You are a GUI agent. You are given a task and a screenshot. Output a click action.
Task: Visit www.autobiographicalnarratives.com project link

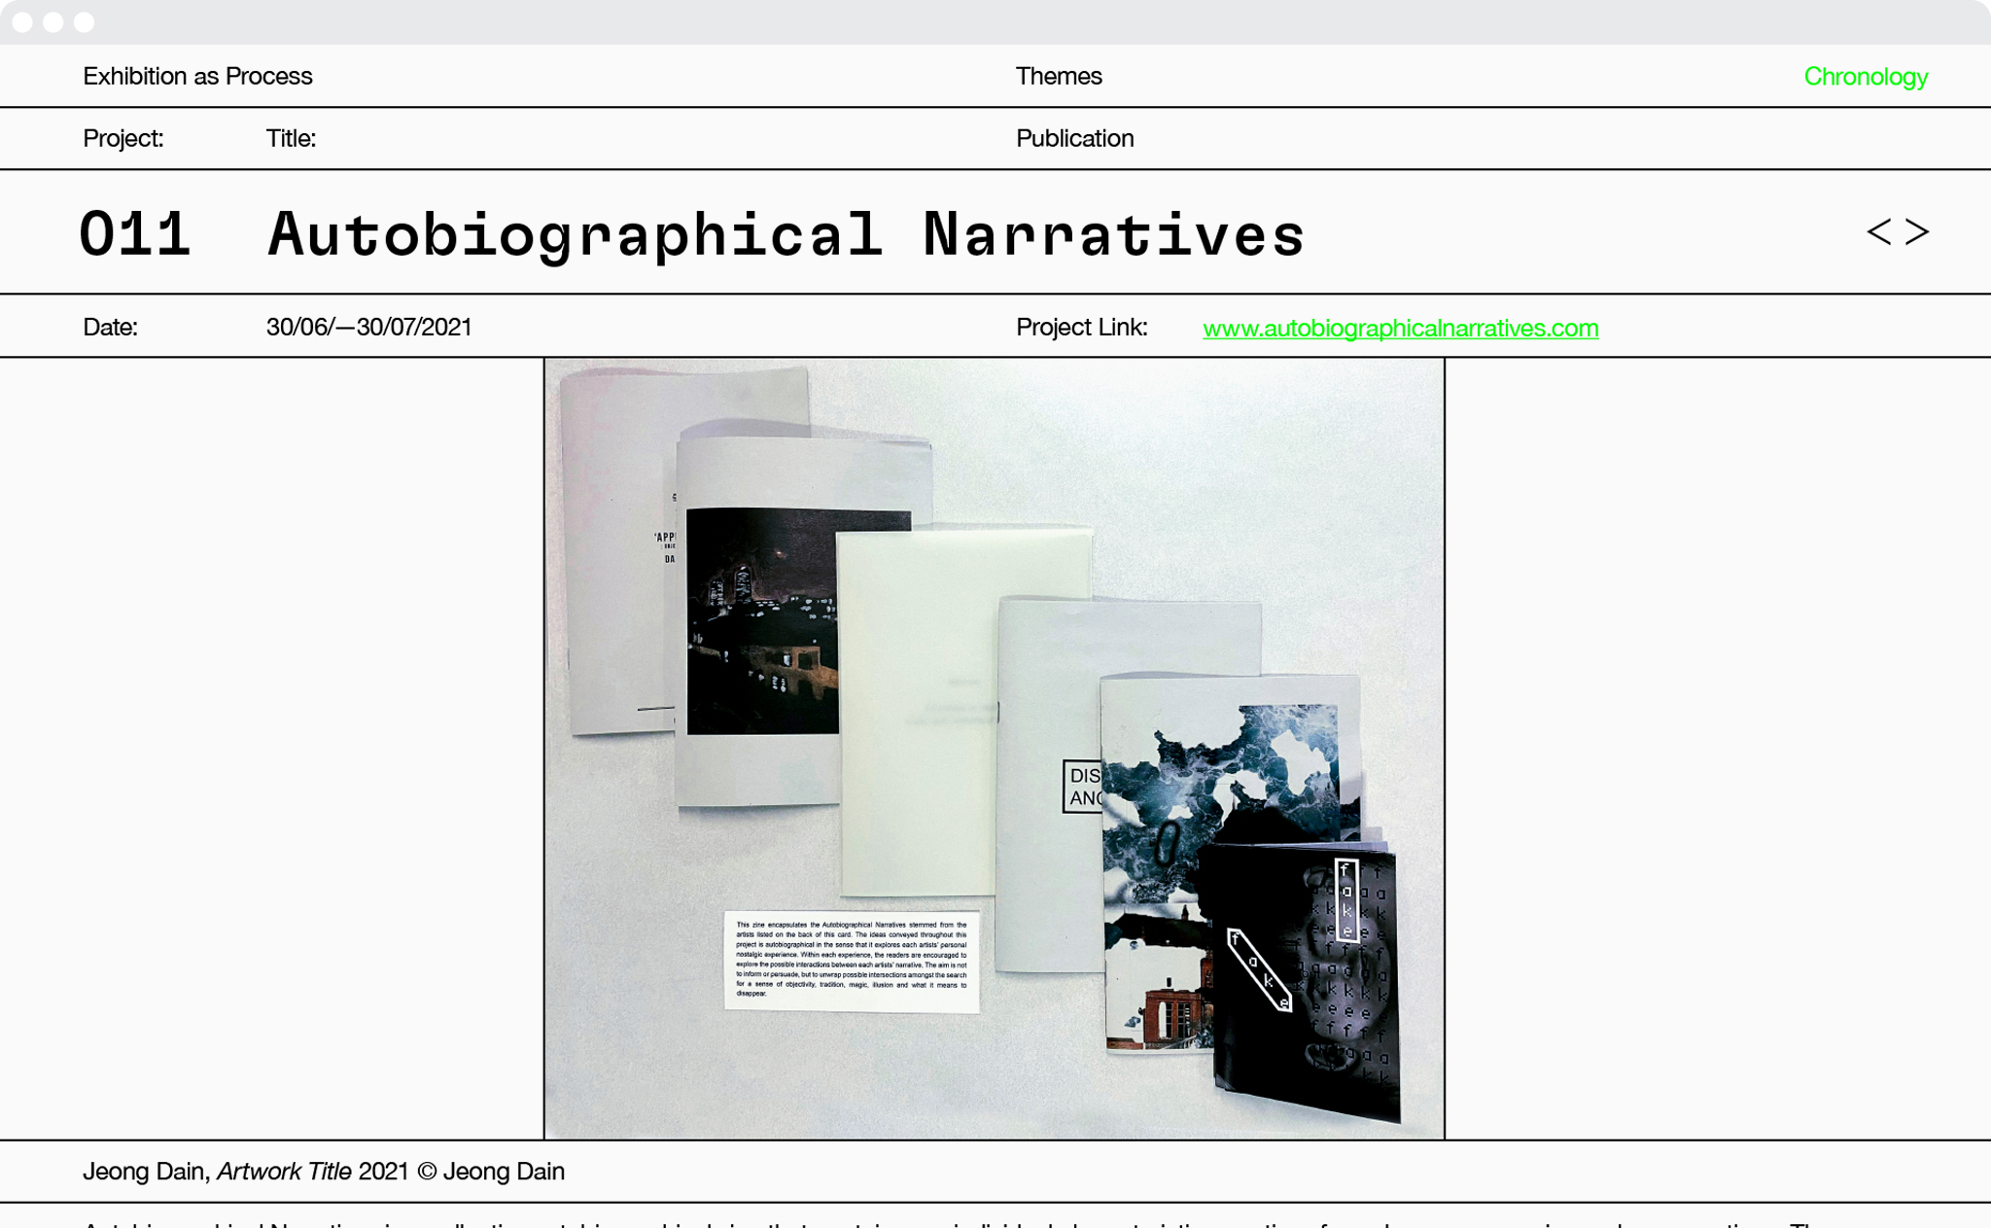pyautogui.click(x=1400, y=328)
